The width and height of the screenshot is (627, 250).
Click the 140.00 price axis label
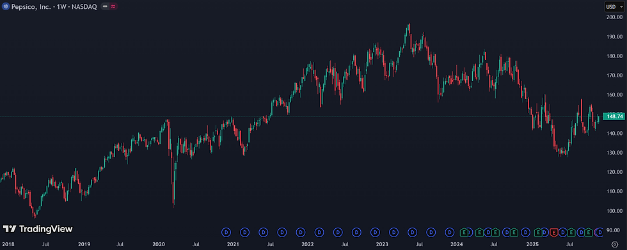[615, 134]
